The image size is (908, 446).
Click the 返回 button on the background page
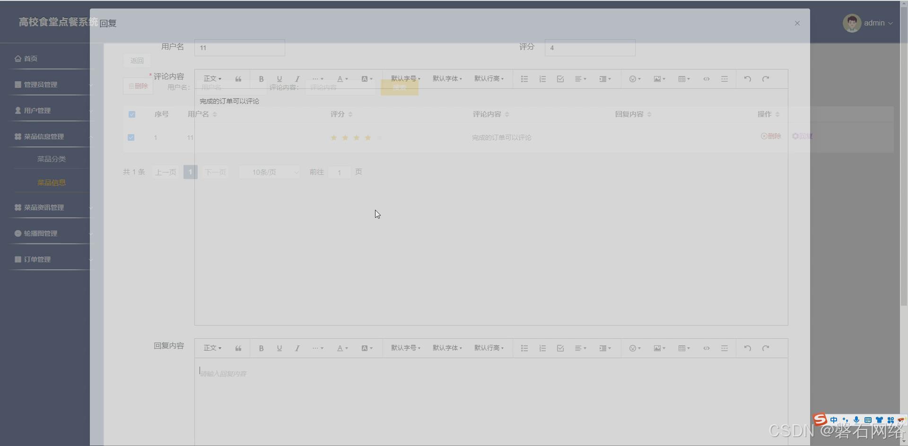(x=137, y=60)
